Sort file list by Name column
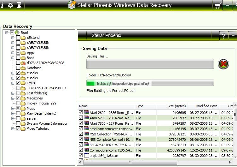 click(106, 106)
